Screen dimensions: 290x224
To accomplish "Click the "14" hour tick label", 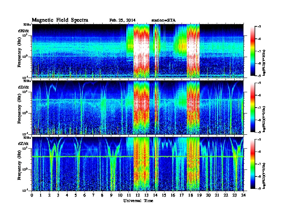I will [x=155, y=195].
